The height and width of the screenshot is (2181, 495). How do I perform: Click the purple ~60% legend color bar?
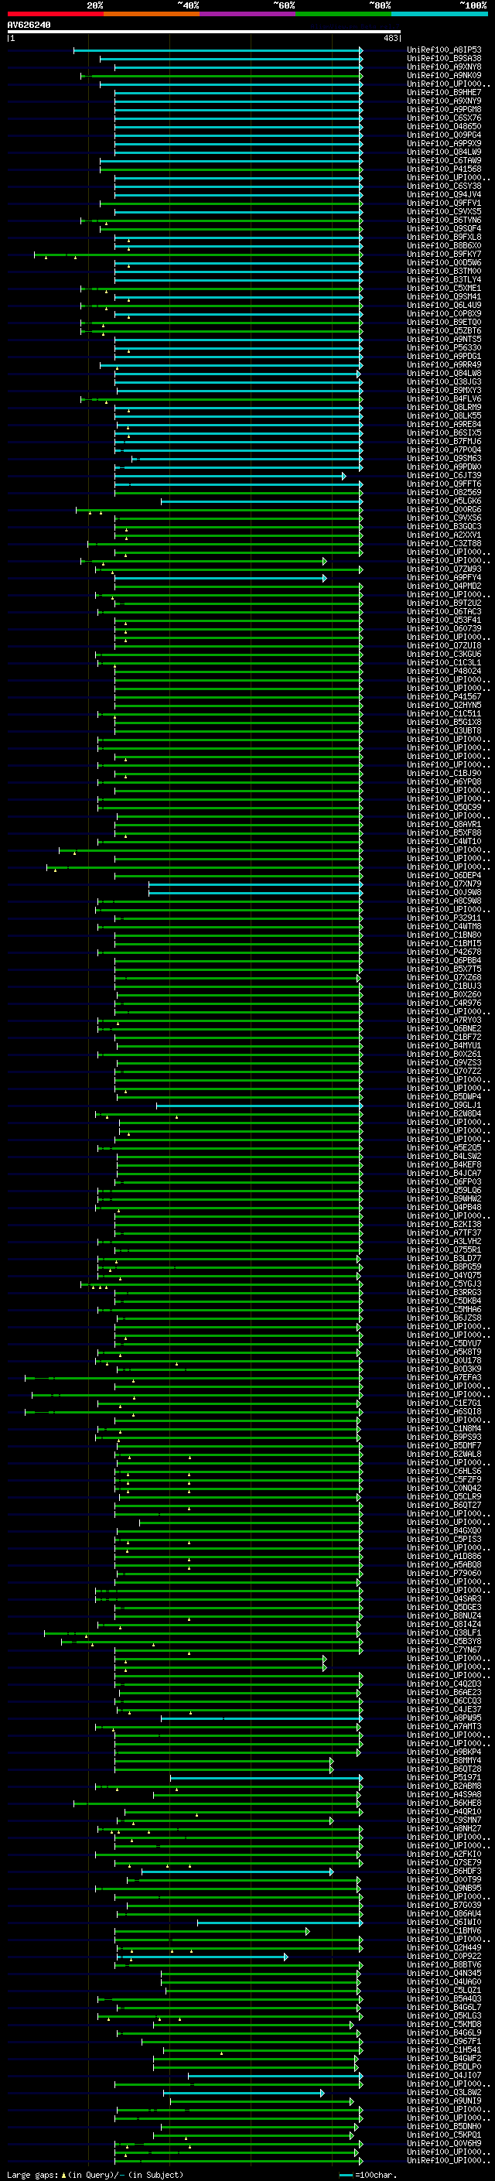click(x=248, y=14)
